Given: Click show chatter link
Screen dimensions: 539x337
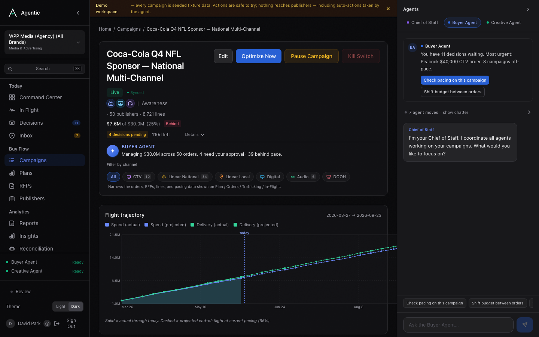Looking at the screenshot, I should pos(456,112).
